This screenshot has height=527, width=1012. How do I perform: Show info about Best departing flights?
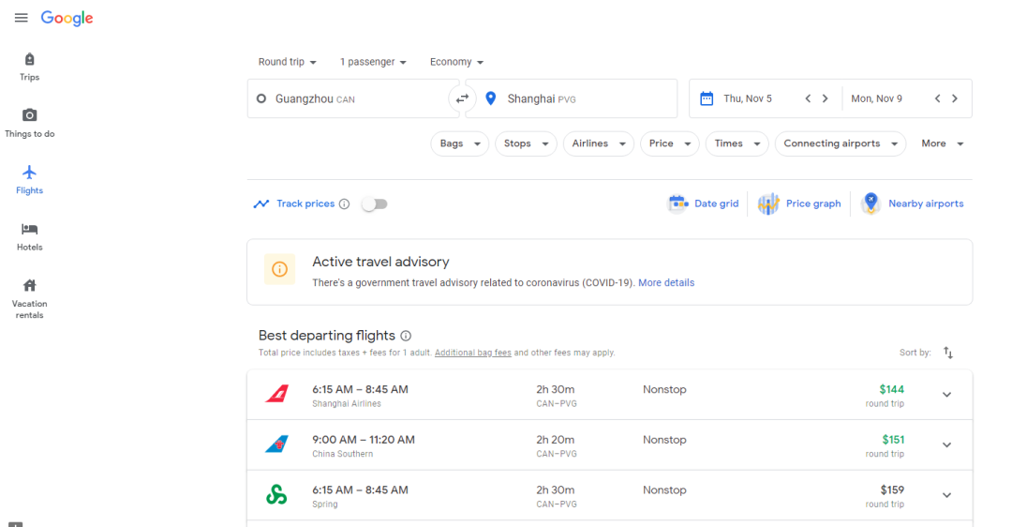406,336
